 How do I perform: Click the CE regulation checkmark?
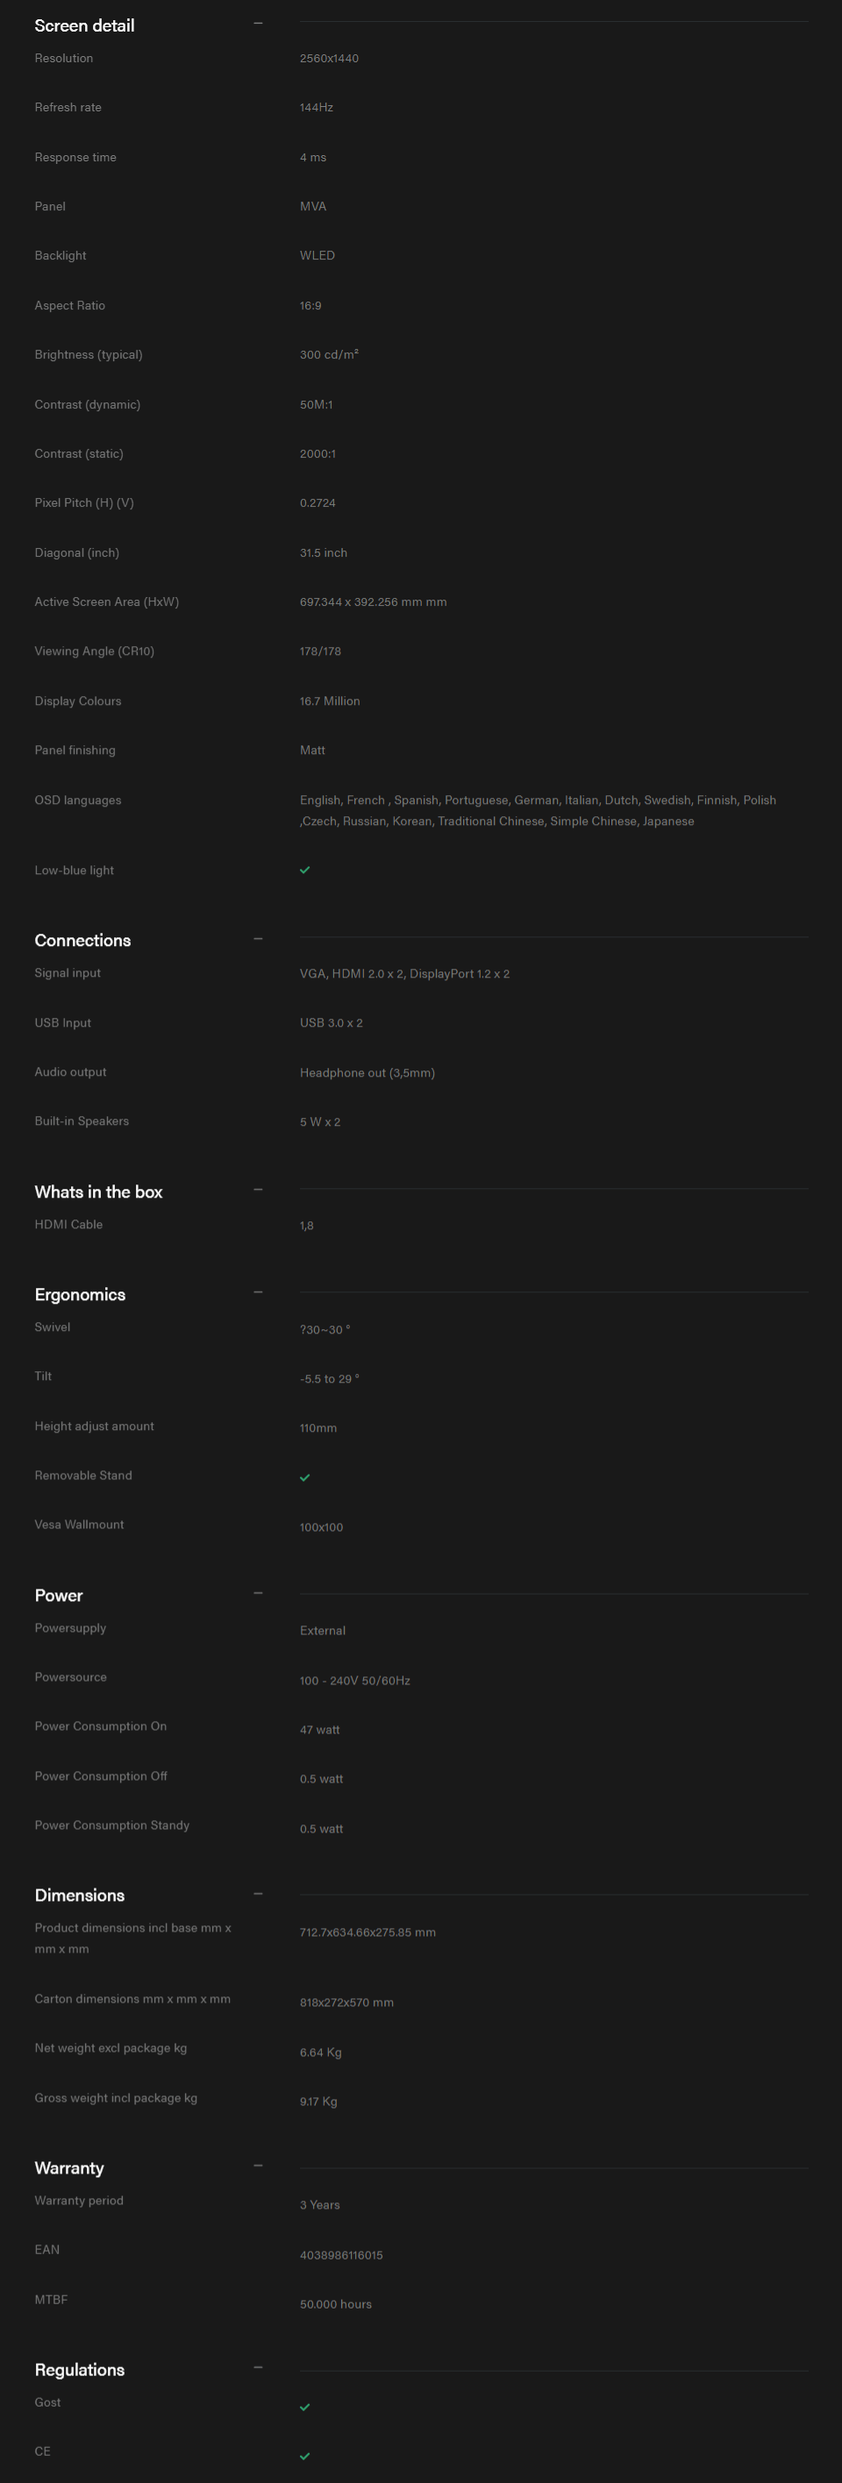304,2456
